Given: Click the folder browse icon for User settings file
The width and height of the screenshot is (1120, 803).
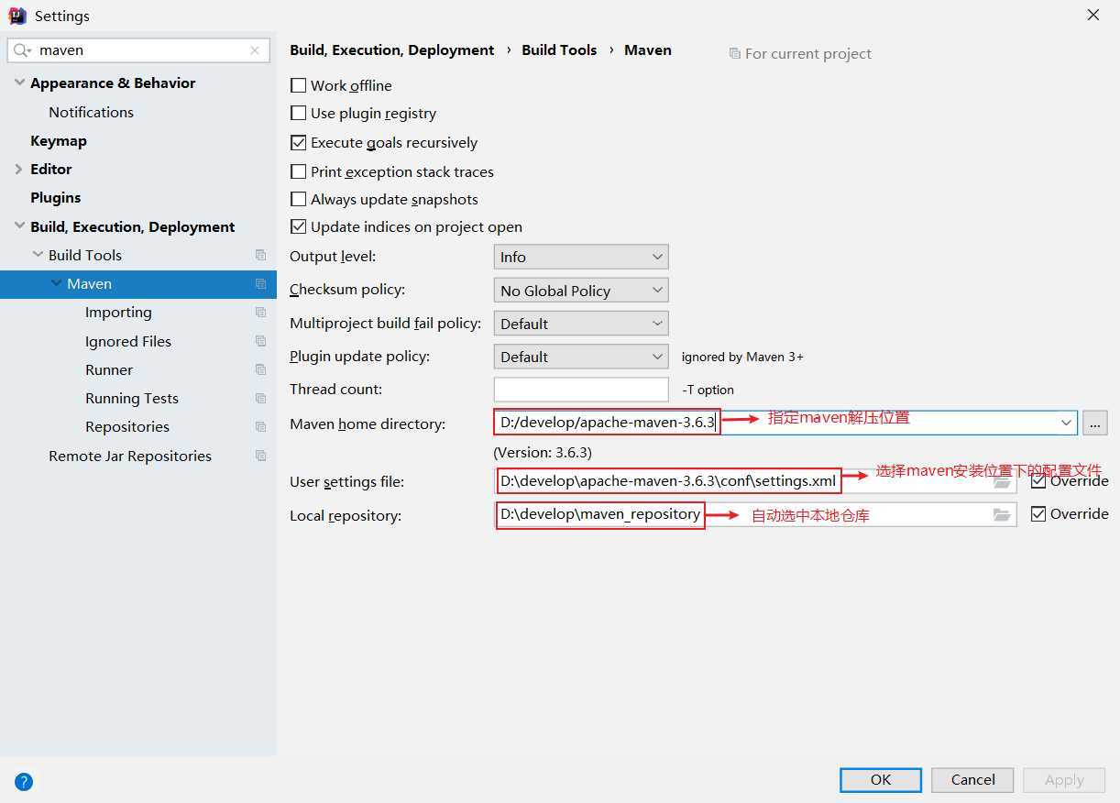Looking at the screenshot, I should coord(1002,481).
